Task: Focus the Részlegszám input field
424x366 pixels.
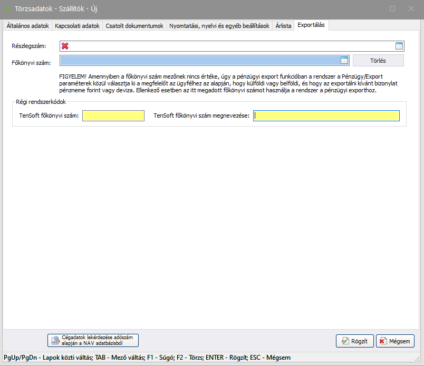Action: pyautogui.click(x=232, y=46)
